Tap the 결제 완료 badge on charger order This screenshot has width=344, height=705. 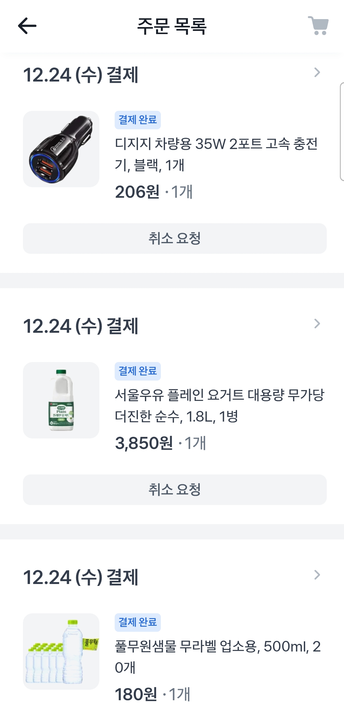(138, 120)
